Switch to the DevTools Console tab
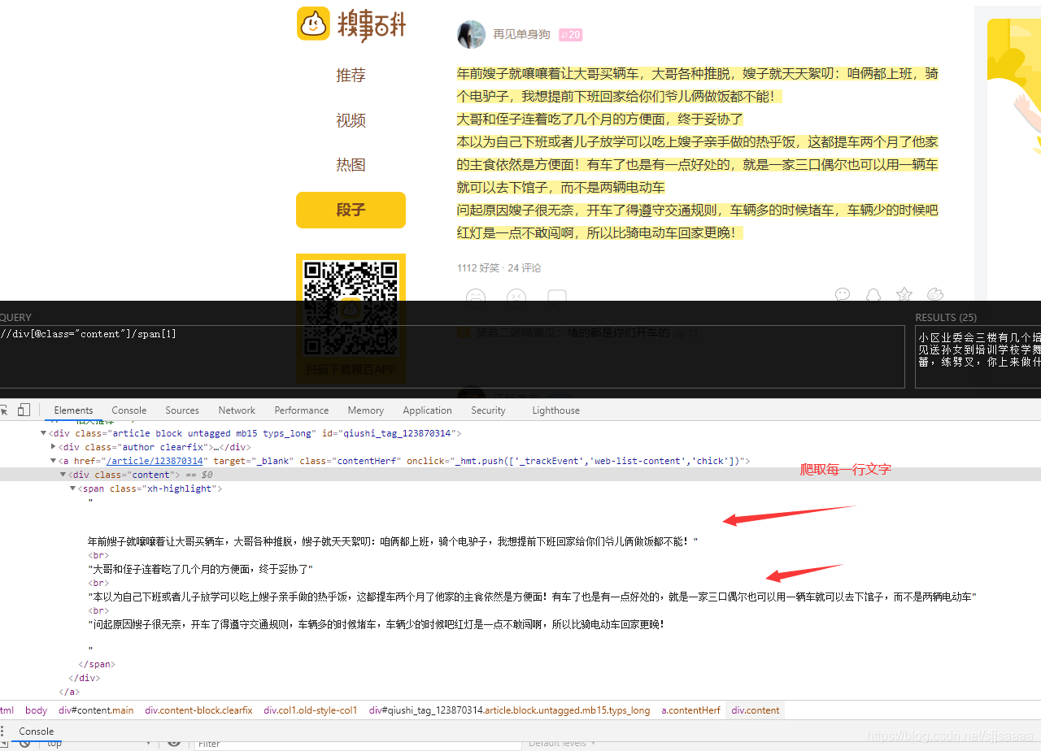Screen dimensions: 1041x751 click(x=129, y=410)
